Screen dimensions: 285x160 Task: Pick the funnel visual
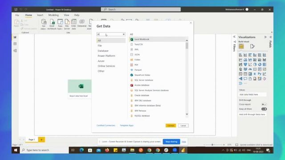(245, 64)
